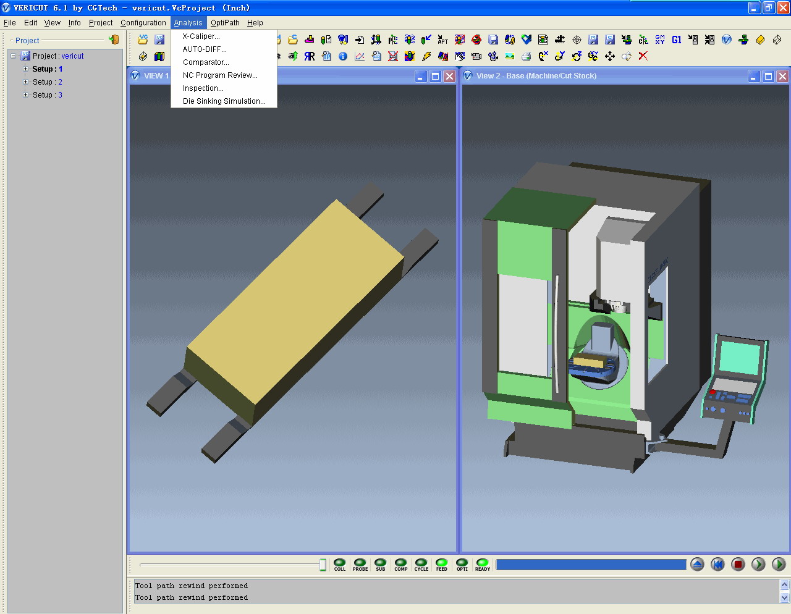Click the icon right of the Project header
The width and height of the screenshot is (791, 614).
(114, 40)
